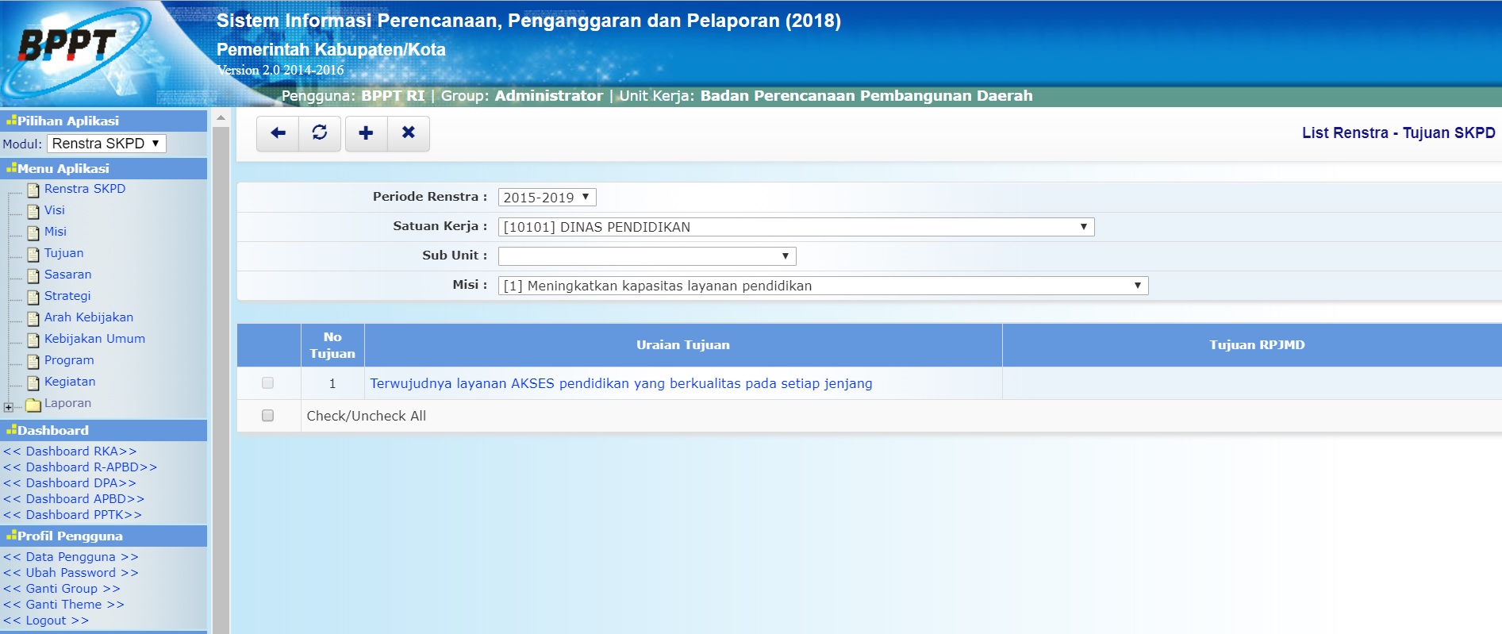
Task: Open Sasaran menu item
Action: click(x=68, y=275)
